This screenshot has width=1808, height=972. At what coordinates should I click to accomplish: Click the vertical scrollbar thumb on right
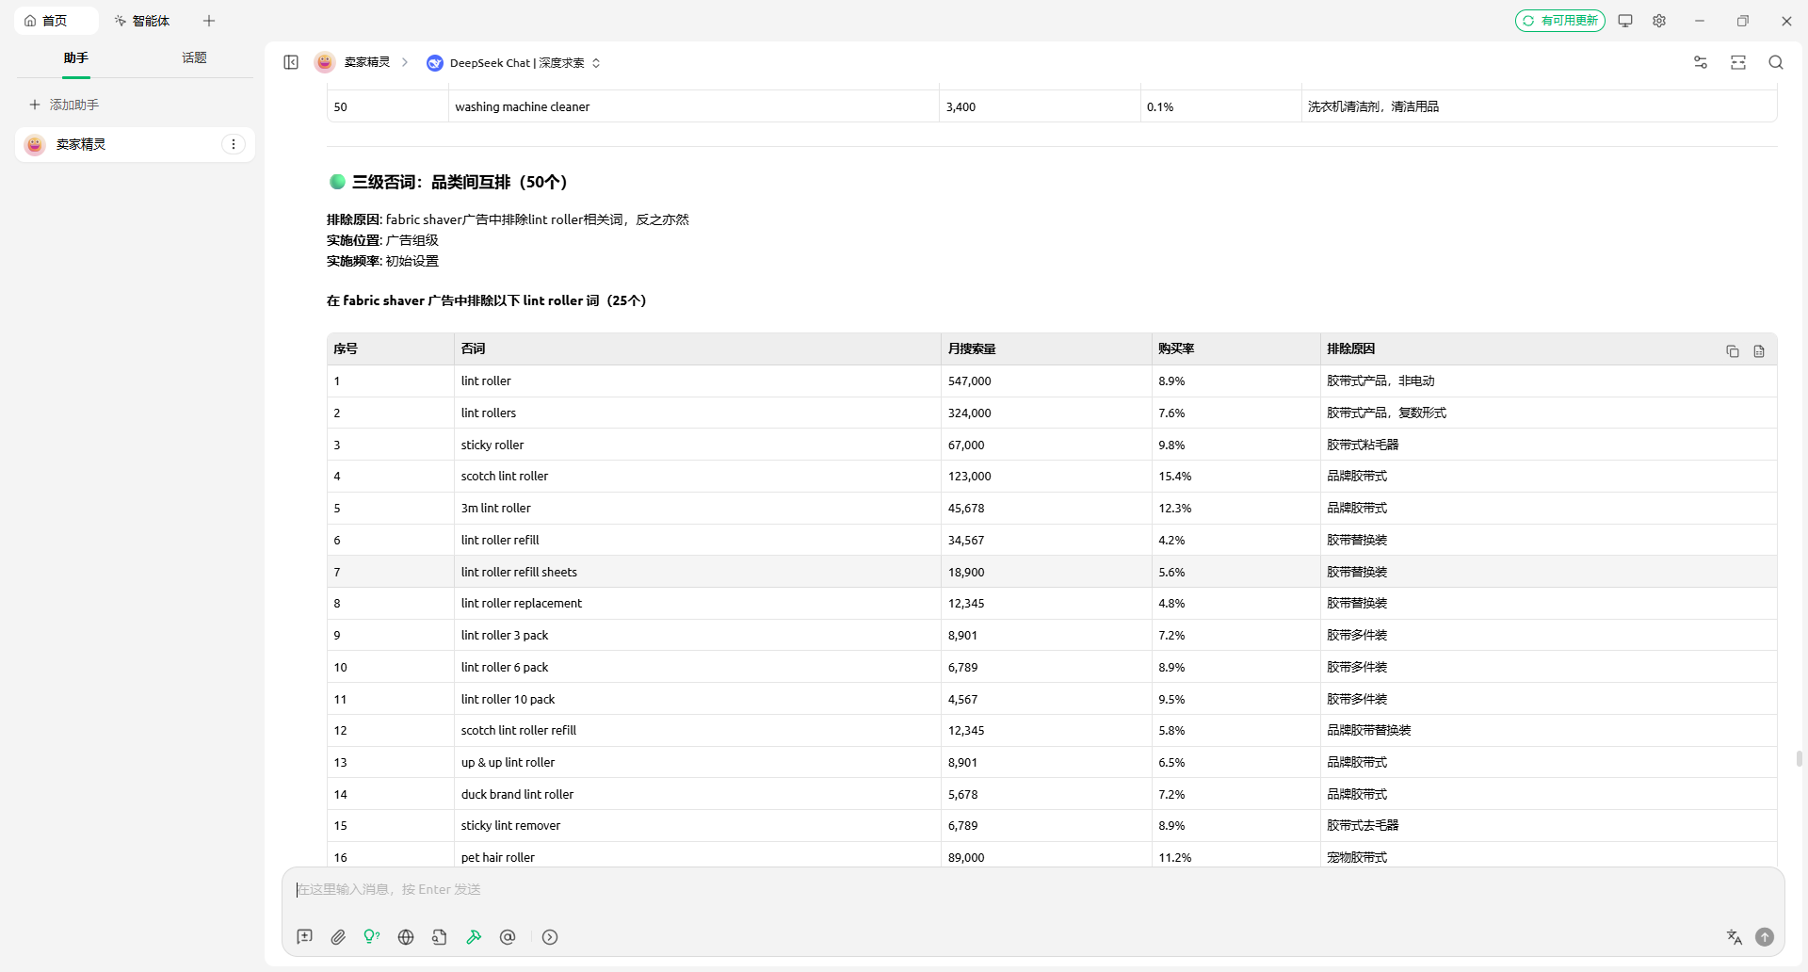[x=1799, y=758]
